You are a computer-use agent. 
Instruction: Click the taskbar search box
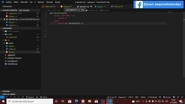coord(30,101)
